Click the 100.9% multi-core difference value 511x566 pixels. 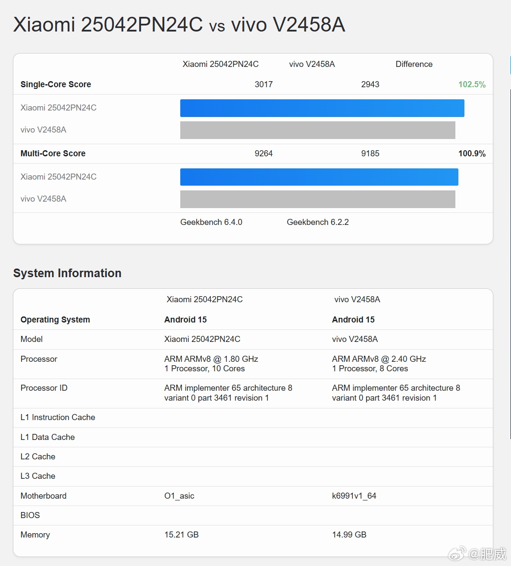(471, 154)
